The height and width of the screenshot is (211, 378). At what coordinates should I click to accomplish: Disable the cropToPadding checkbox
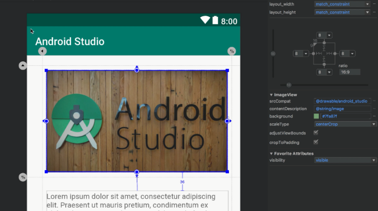pyautogui.click(x=316, y=142)
